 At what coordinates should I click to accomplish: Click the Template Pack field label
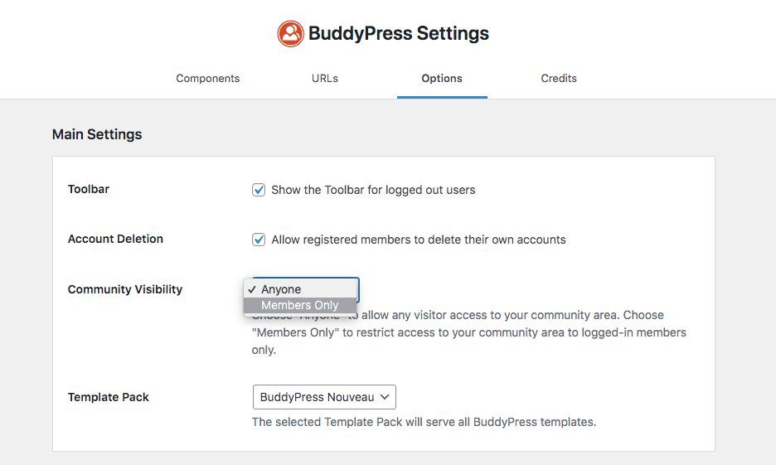coord(109,397)
